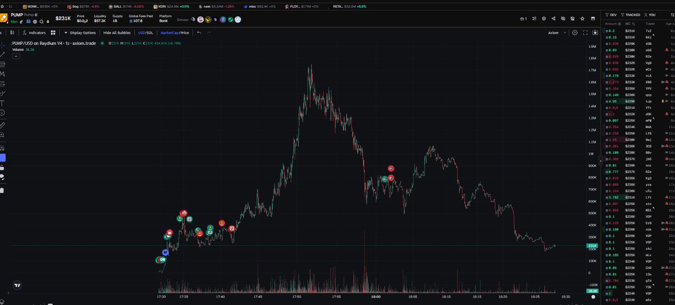
Task: Collapse the Volume indicator legend chevron
Action: click(x=16, y=56)
